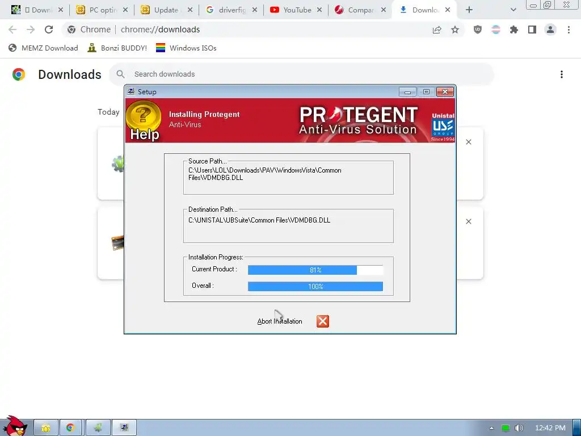581x436 pixels.
Task: Show hidden system tray icons
Action: click(492, 428)
